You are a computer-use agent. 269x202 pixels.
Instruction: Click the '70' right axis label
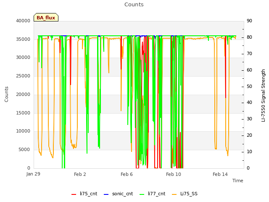click(x=249, y=54)
